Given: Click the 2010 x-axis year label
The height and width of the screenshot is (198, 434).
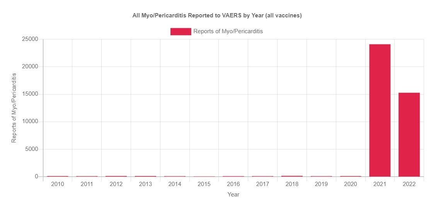Looking at the screenshot, I should [58, 184].
